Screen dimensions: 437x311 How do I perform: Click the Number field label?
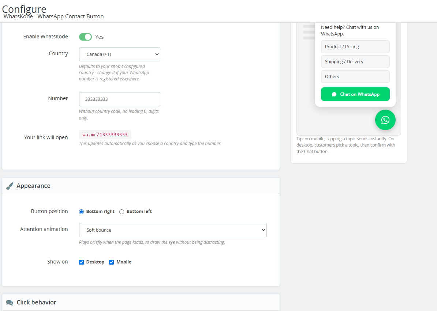[x=58, y=98]
